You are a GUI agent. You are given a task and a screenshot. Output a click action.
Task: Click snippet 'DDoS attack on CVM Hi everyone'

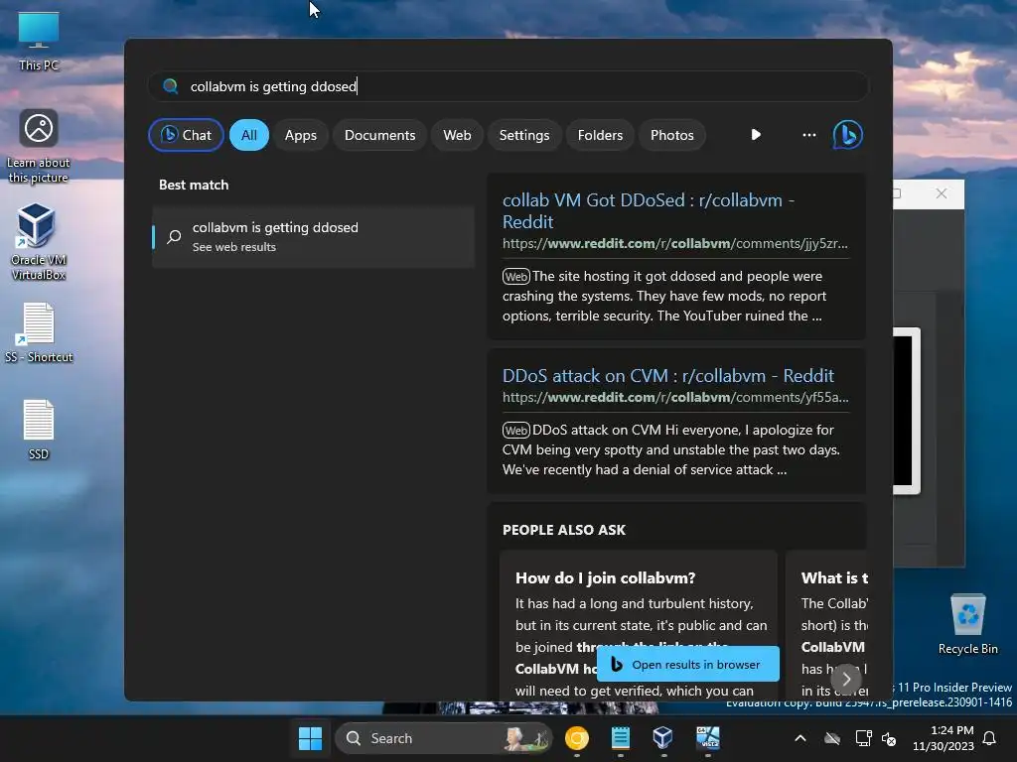tap(670, 449)
